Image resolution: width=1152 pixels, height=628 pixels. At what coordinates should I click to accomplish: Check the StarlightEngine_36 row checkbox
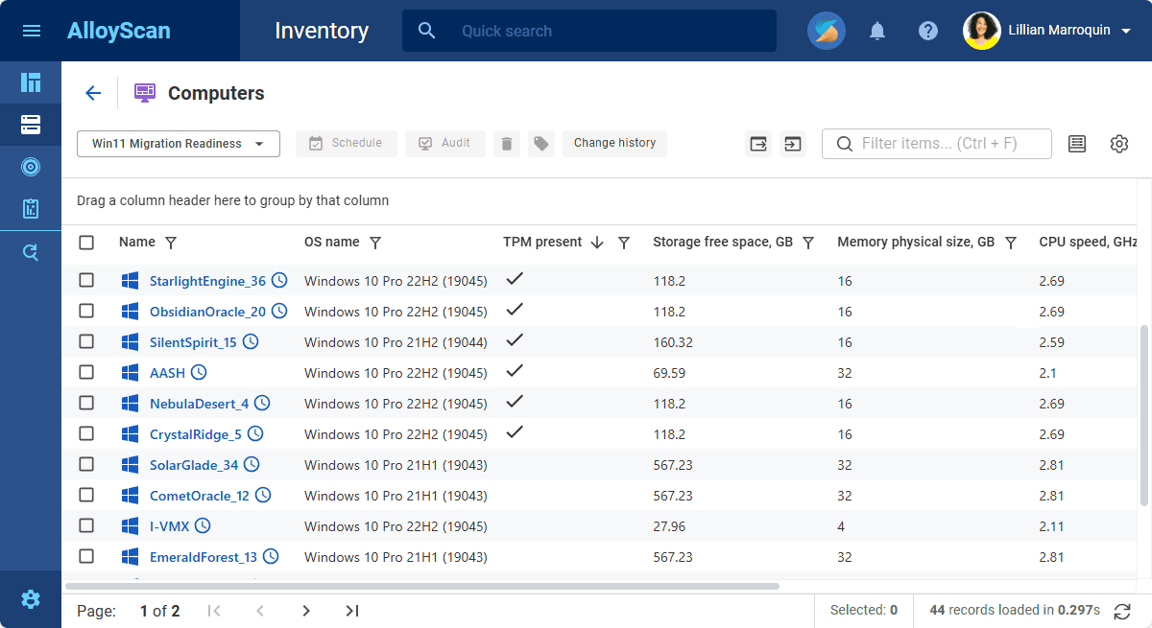pos(86,280)
